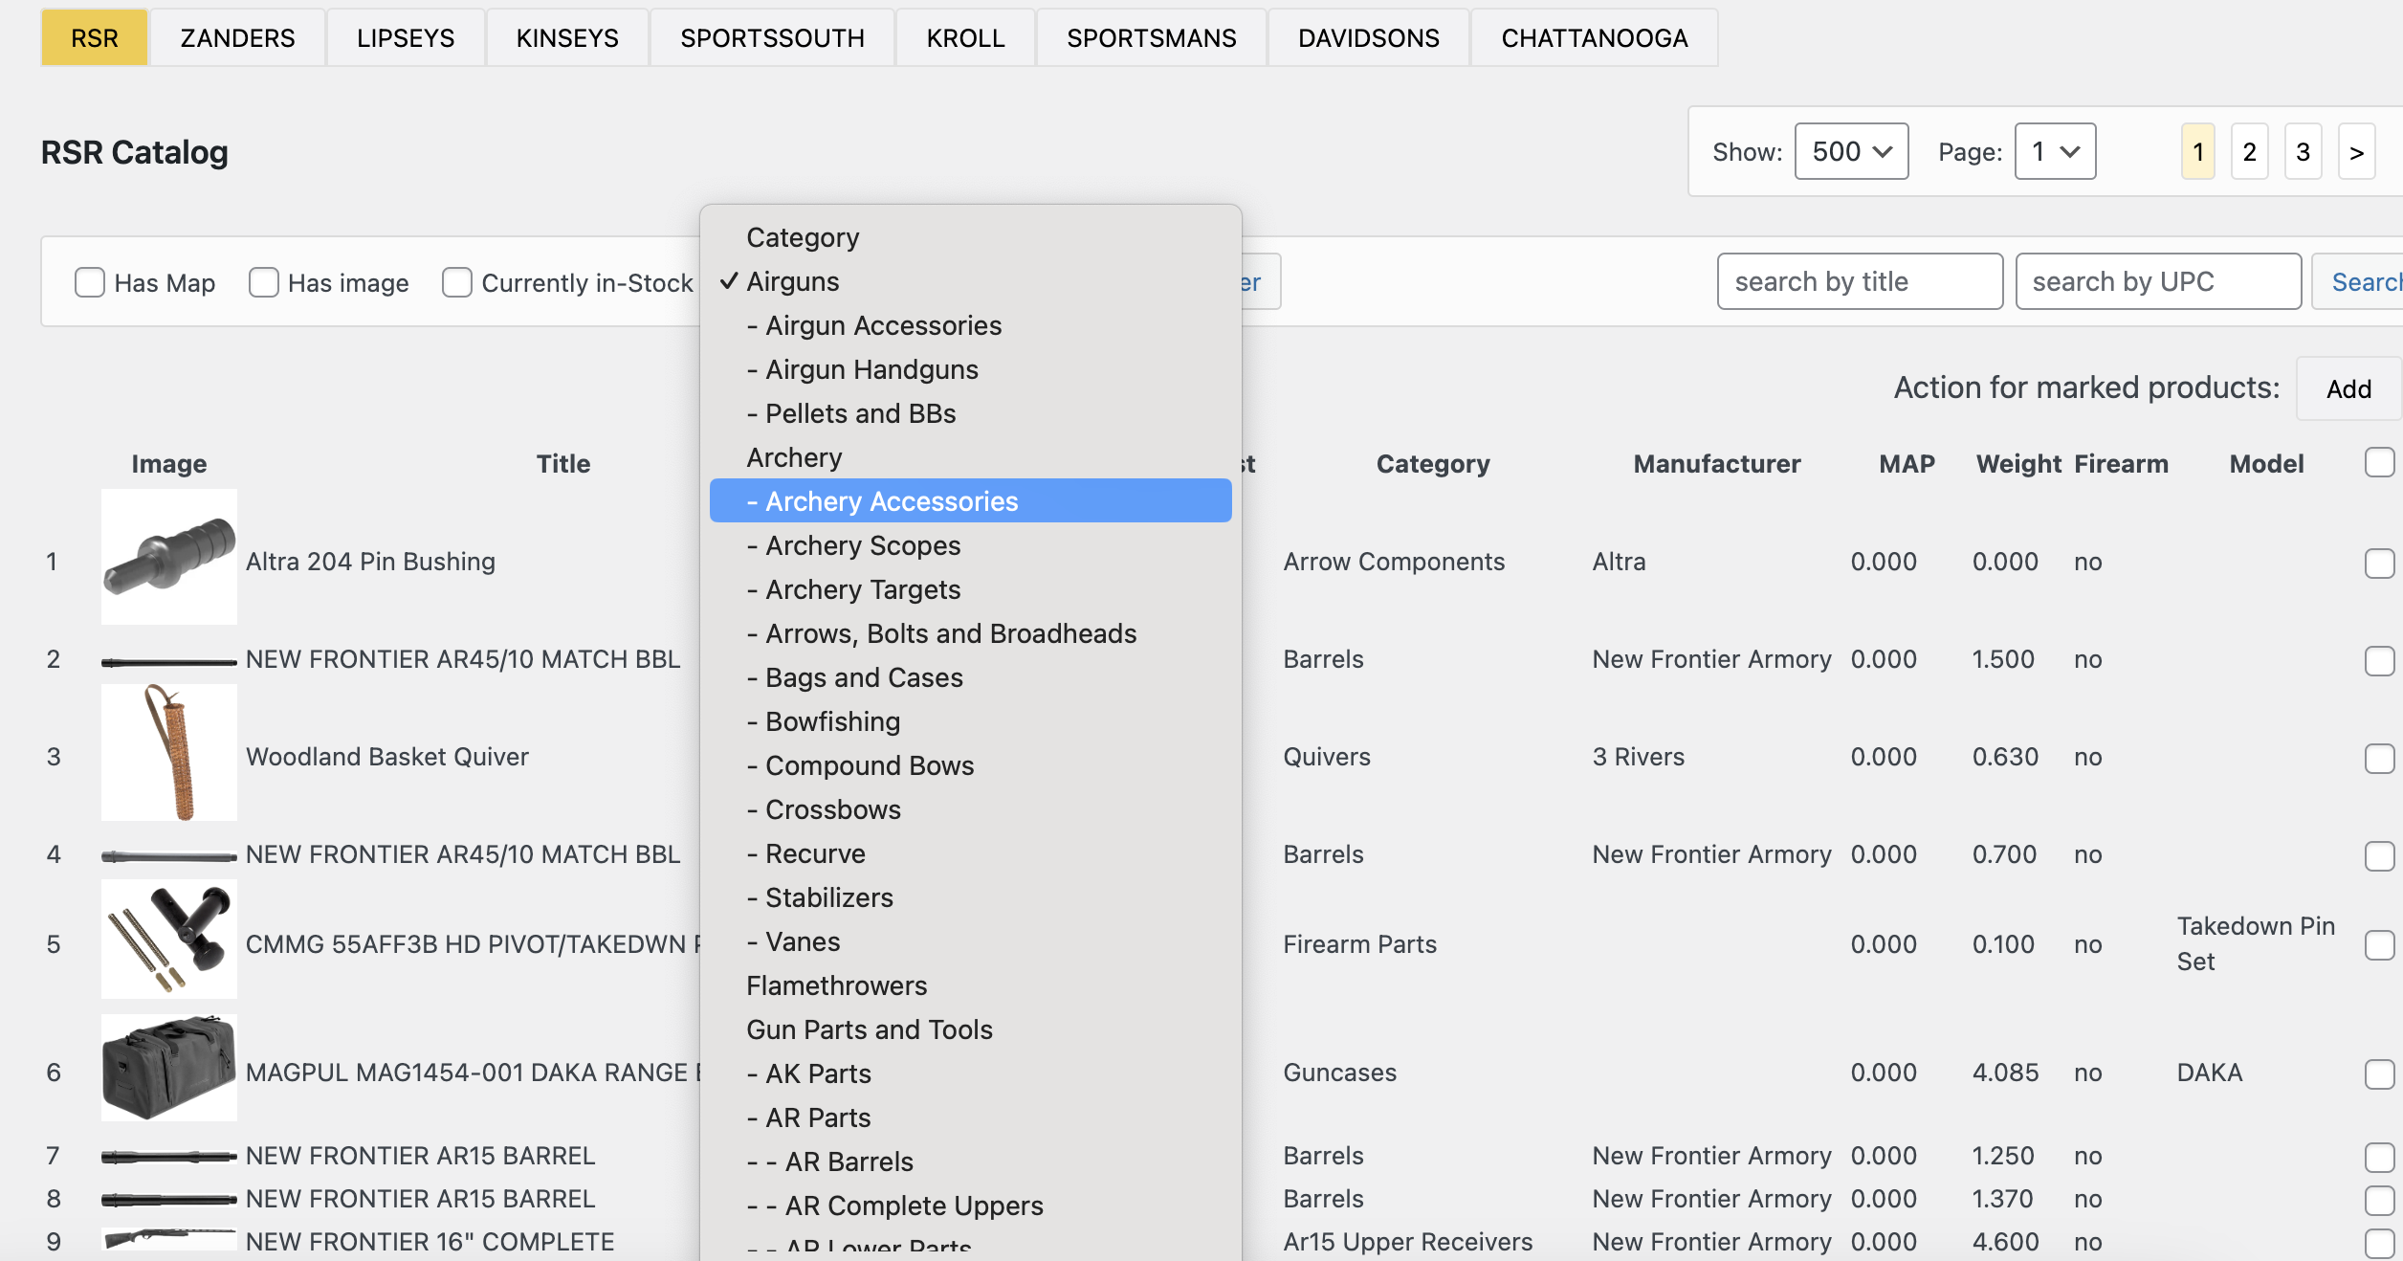Mark the Woodland Basket Quiver row checkbox
The width and height of the screenshot is (2403, 1261).
[x=2379, y=758]
